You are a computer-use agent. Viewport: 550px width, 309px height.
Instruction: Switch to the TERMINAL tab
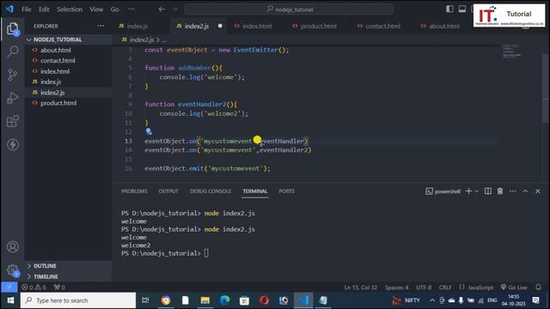[255, 191]
